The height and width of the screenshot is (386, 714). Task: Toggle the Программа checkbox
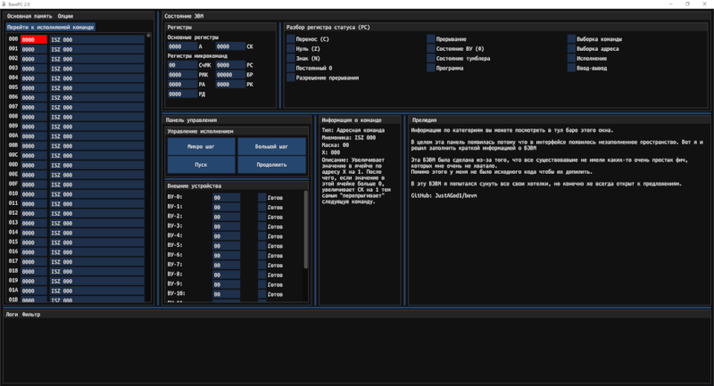pyautogui.click(x=431, y=69)
